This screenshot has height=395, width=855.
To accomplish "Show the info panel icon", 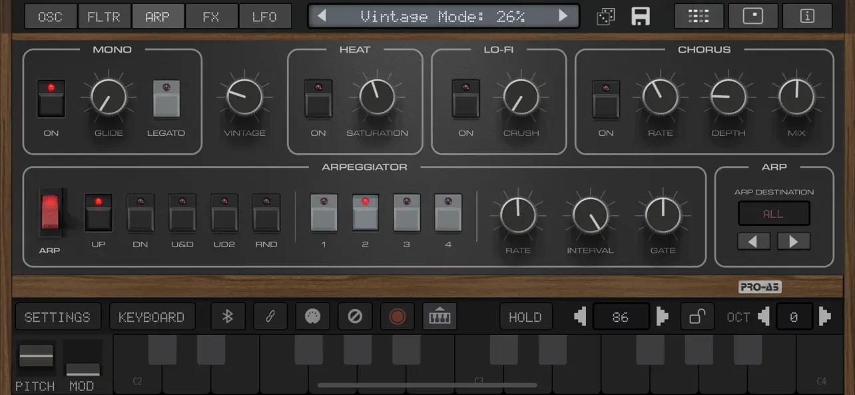I will click(x=807, y=17).
